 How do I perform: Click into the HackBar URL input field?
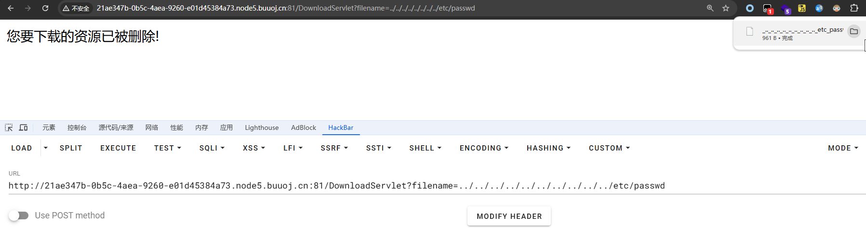pos(337,186)
